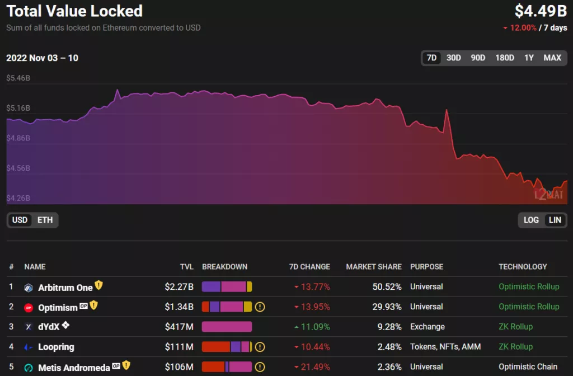The image size is (573, 376).
Task: Click the spike peak on the TVL chart
Action: 447,110
